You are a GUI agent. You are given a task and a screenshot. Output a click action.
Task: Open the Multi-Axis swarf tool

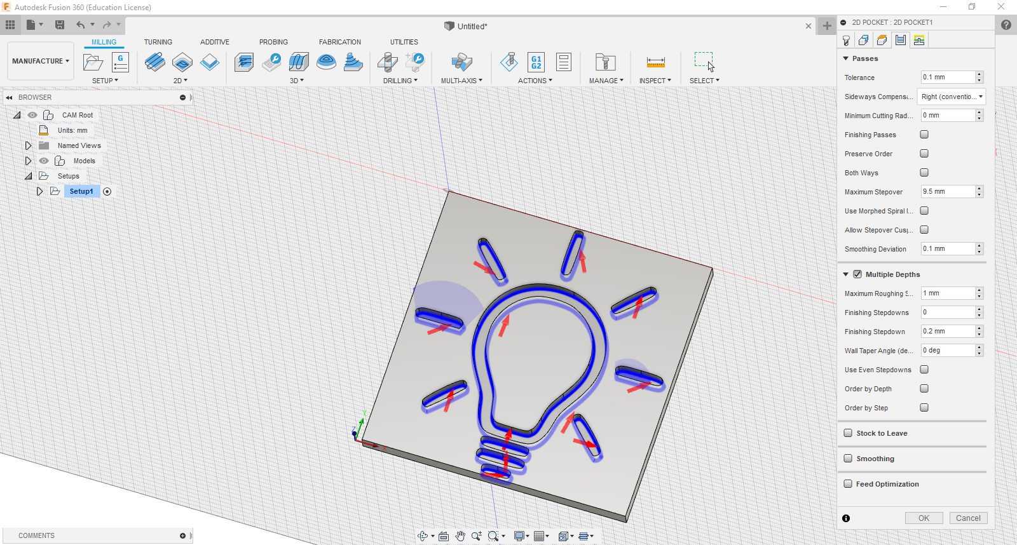(462, 62)
